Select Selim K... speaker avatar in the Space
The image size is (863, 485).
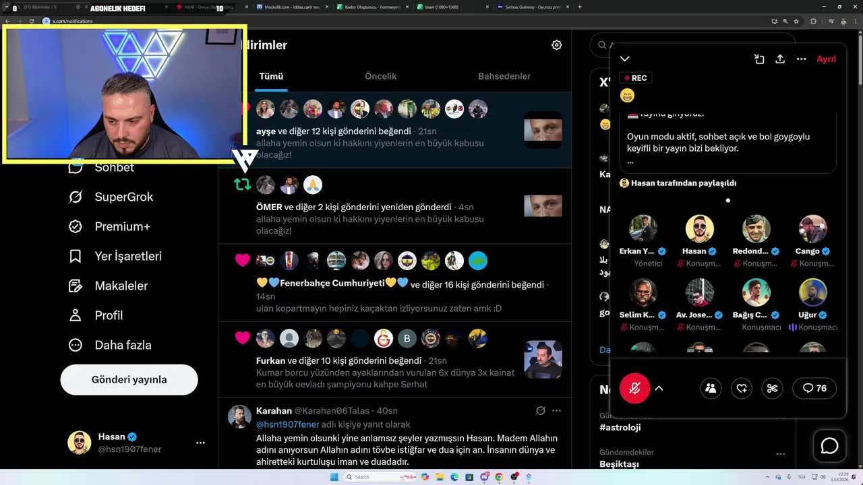click(643, 292)
